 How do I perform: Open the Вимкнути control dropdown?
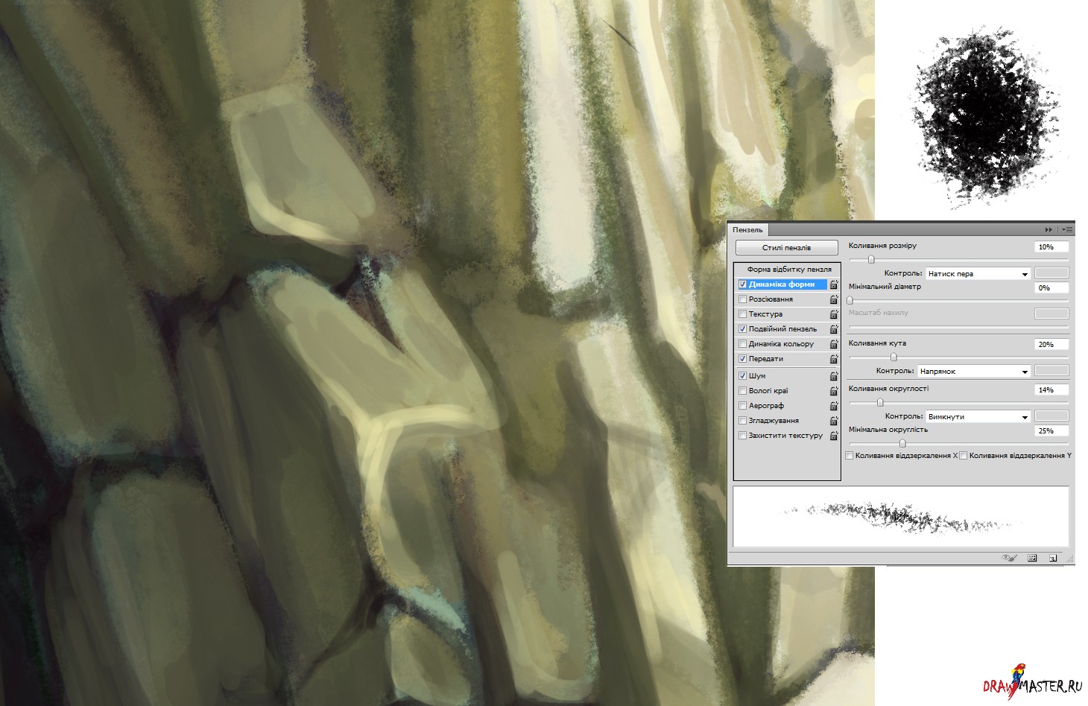pyautogui.click(x=978, y=416)
